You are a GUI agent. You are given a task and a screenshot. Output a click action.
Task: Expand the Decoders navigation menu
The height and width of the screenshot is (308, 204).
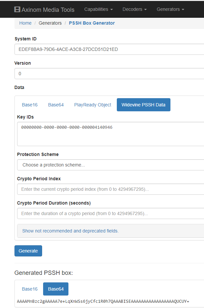[135, 9]
